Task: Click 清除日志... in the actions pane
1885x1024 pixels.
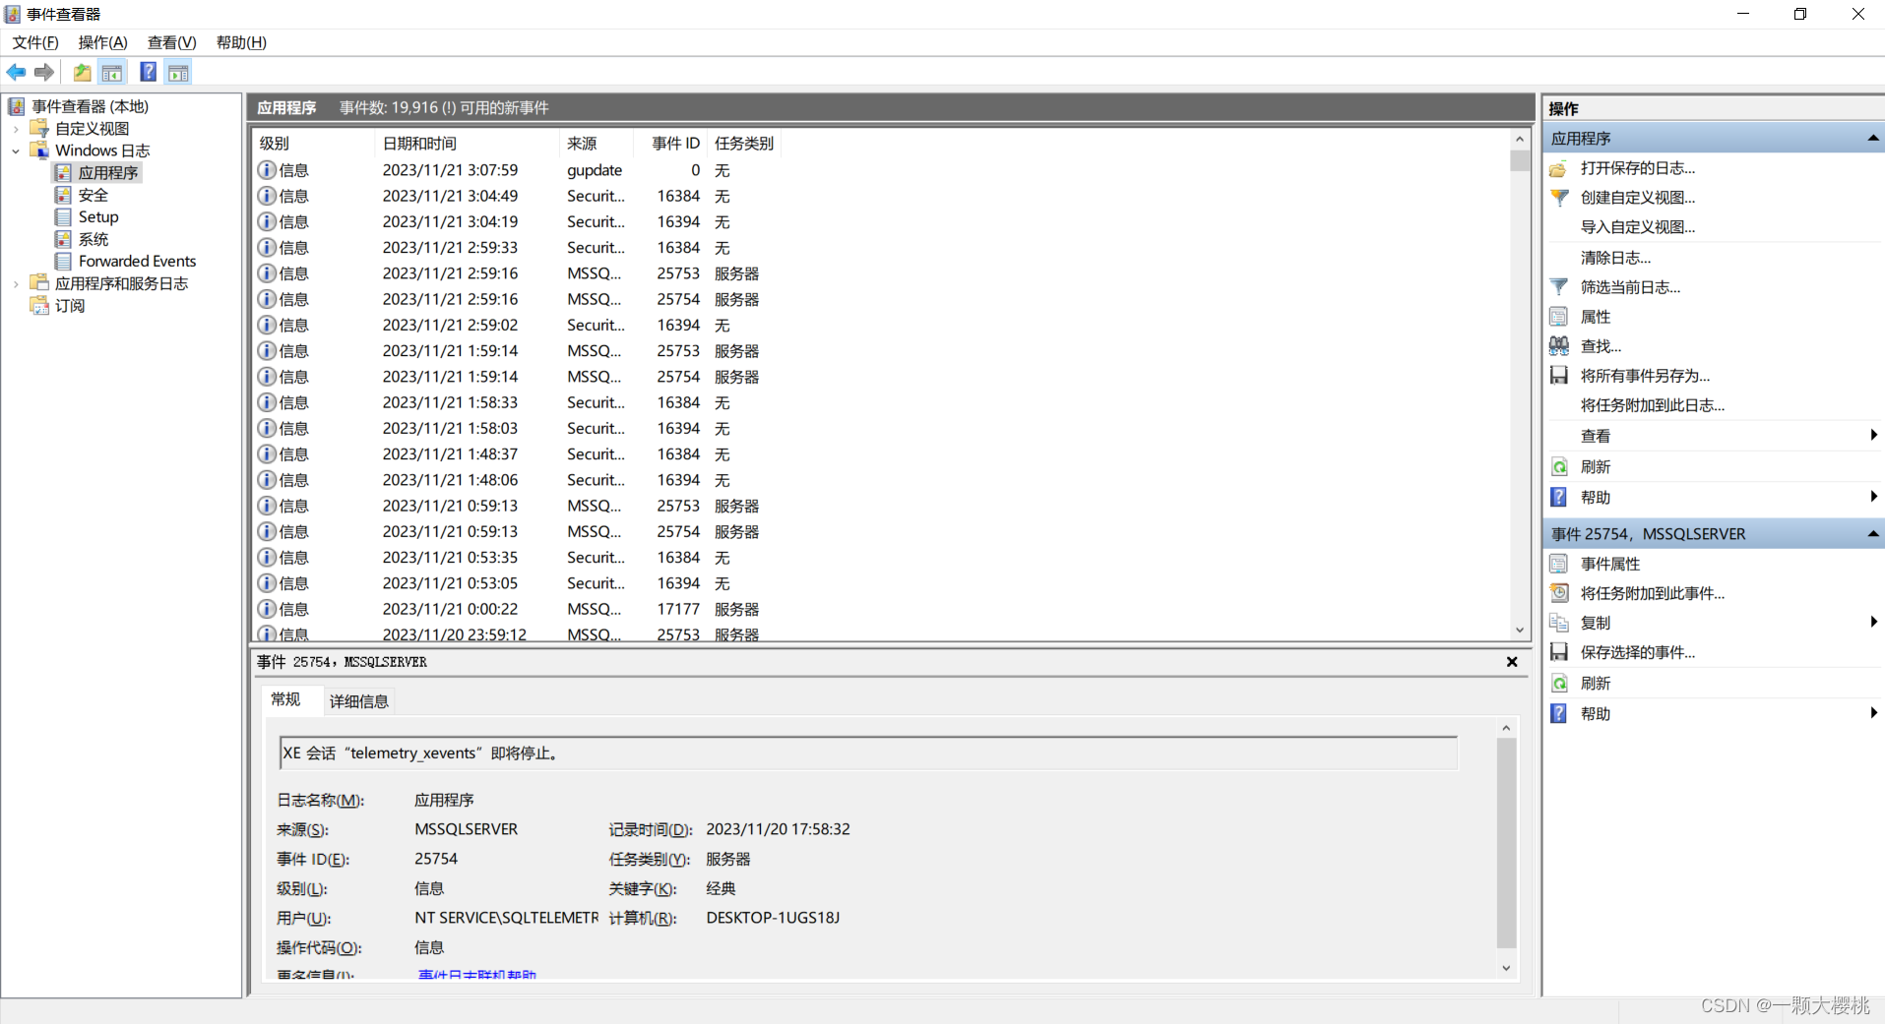Action: pyautogui.click(x=1615, y=258)
